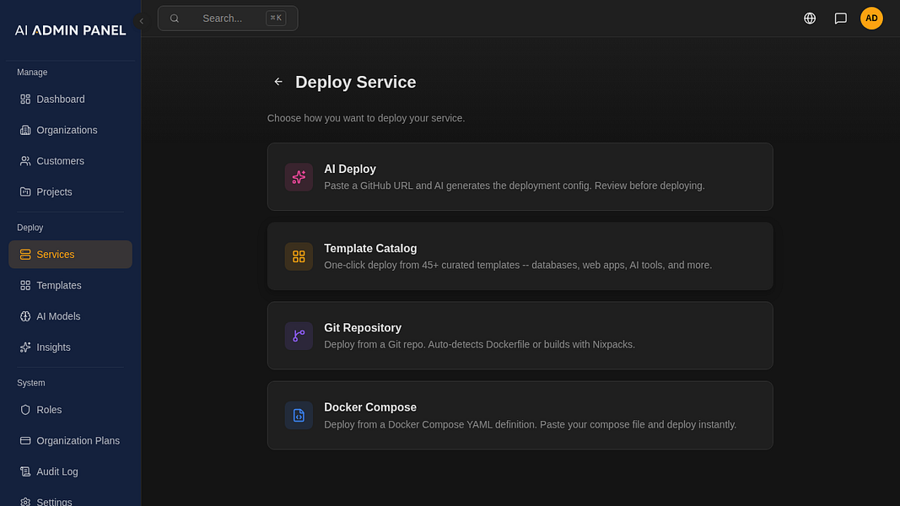Click the pink AI Deploy sparkle icon
The width and height of the screenshot is (900, 506).
click(x=299, y=177)
